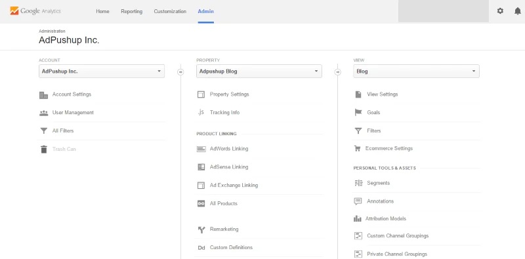The image size is (525, 259).
Task: Click the Goals flag icon
Action: click(358, 112)
